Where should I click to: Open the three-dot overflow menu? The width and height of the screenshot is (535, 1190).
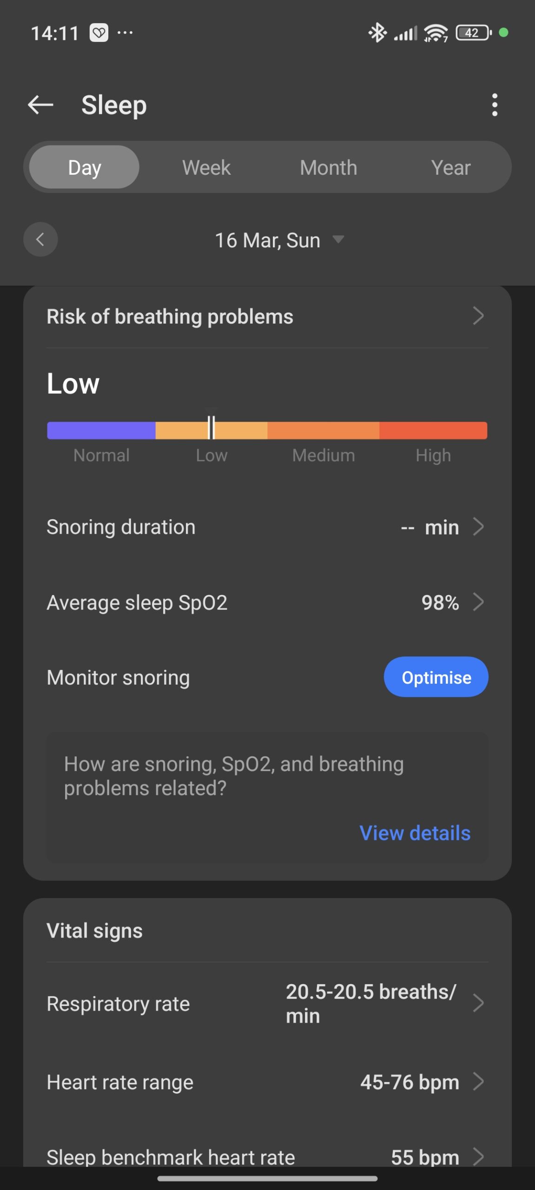[x=495, y=105]
